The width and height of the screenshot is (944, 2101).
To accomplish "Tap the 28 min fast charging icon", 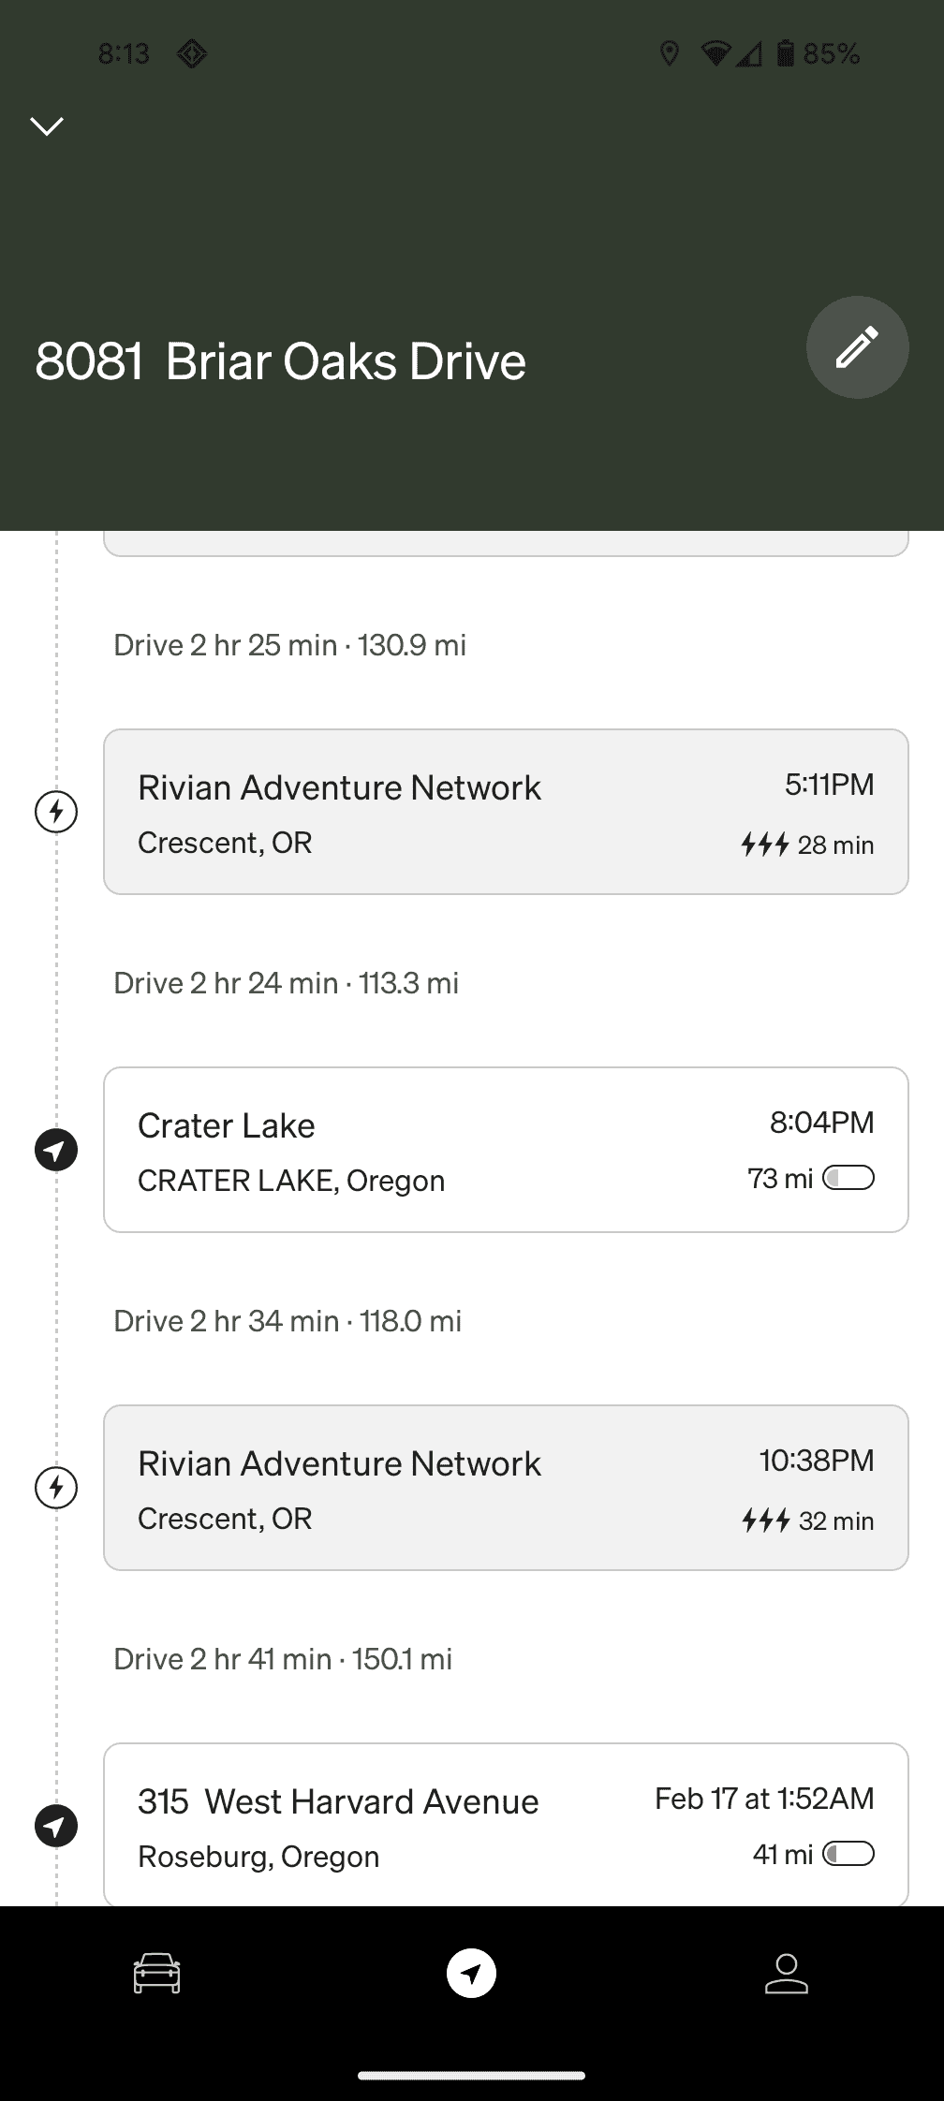I will (765, 845).
